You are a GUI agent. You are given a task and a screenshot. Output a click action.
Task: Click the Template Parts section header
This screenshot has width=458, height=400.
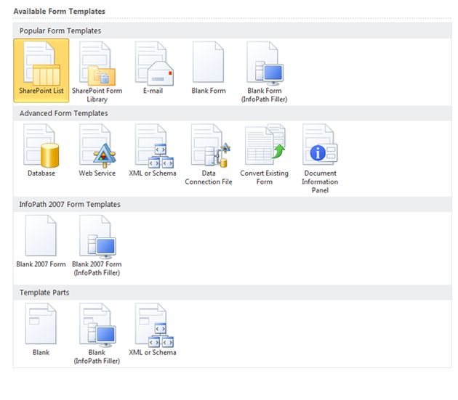click(232, 293)
